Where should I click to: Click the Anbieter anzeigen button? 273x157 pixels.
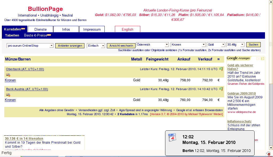(x=70, y=46)
